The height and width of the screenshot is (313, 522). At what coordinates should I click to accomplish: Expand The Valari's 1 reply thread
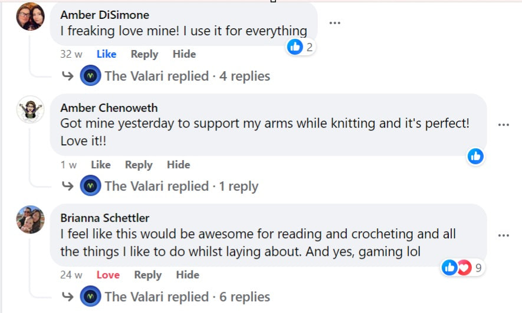point(181,187)
